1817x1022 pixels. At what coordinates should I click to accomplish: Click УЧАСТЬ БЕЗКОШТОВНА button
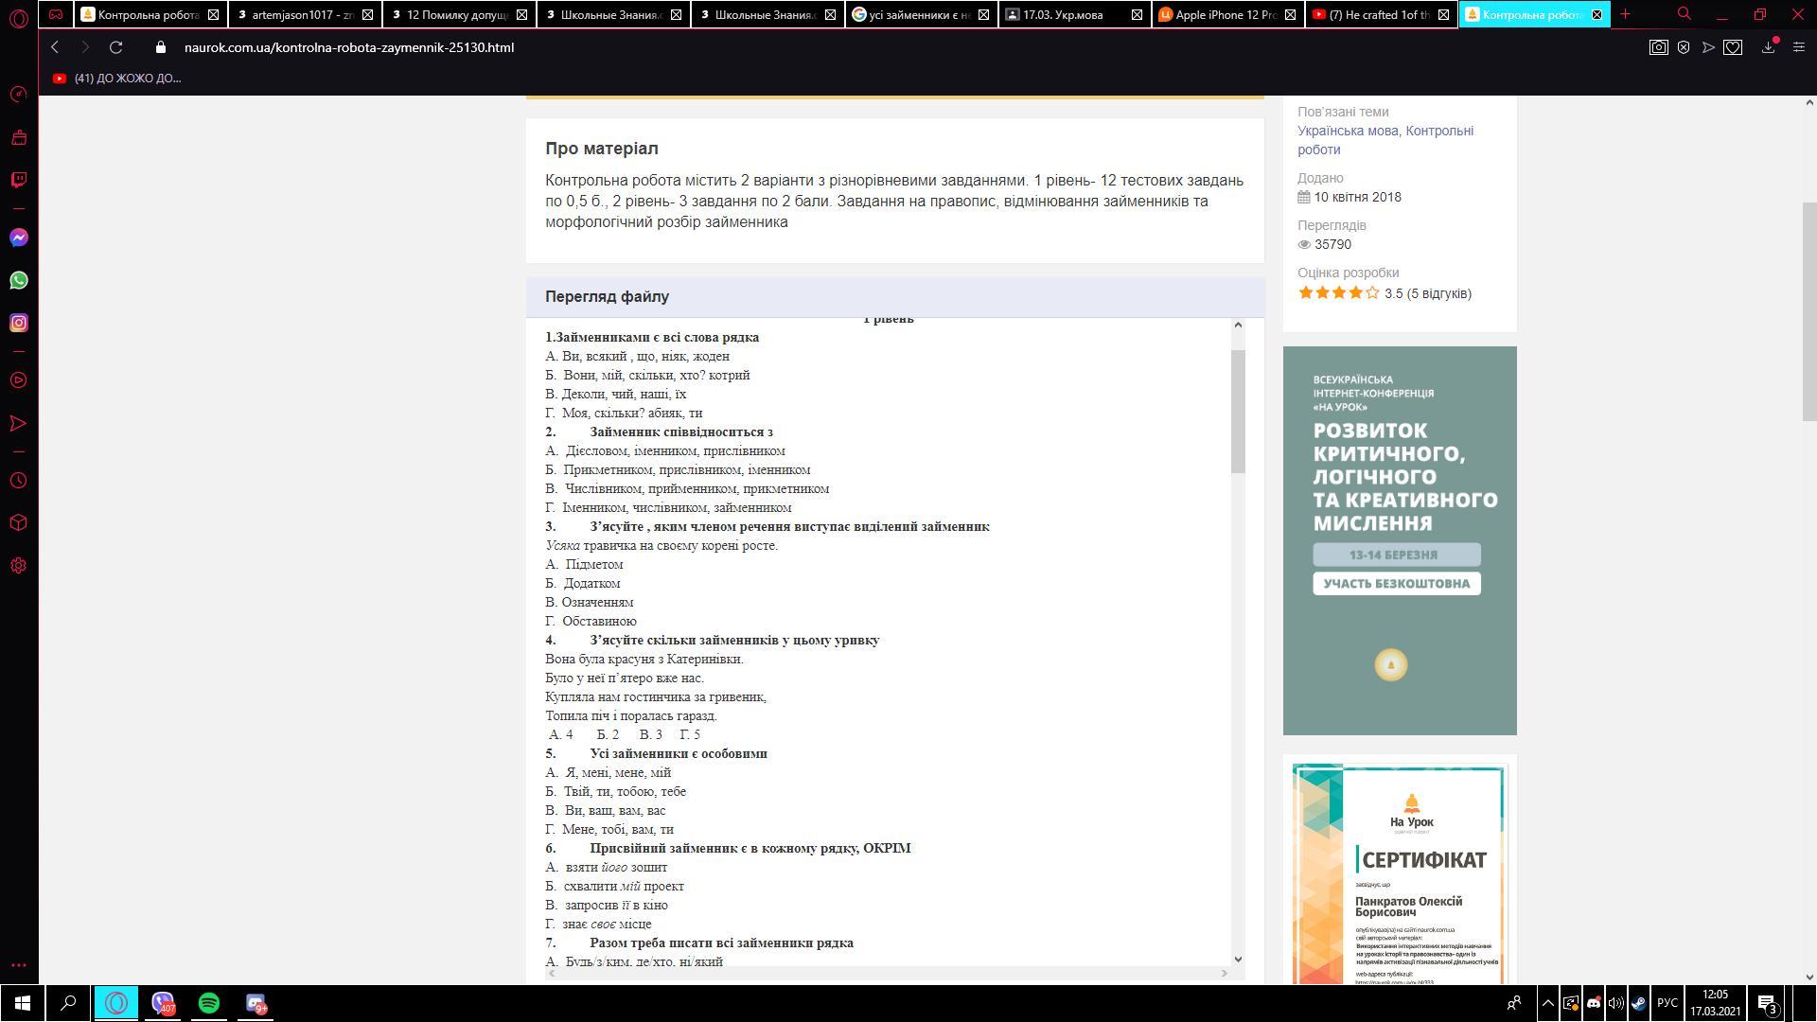point(1396,583)
